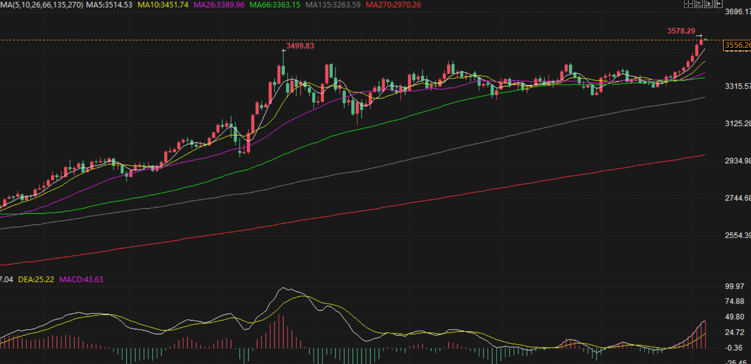Click the magenta MA26 legend label

pyautogui.click(x=219, y=5)
